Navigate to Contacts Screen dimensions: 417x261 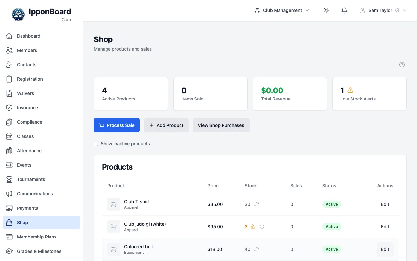[41, 65]
